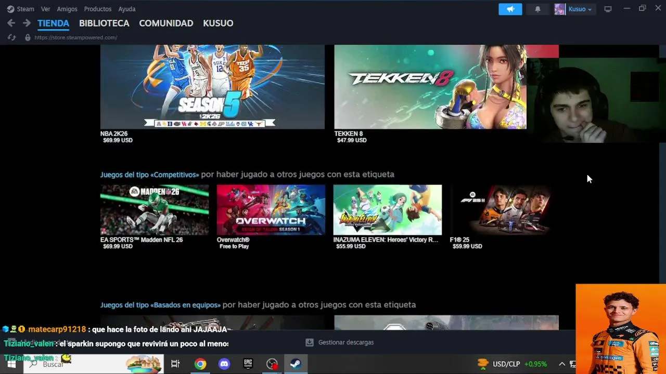Show hidden system tray icons
The width and height of the screenshot is (666, 374).
pyautogui.click(x=562, y=364)
